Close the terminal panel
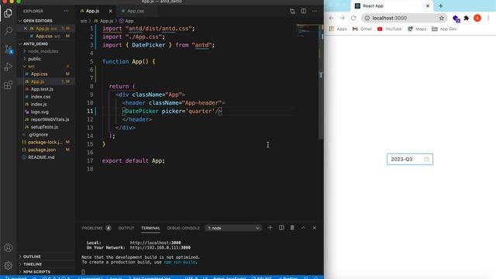Image resolution: width=496 pixels, height=279 pixels. tap(315, 228)
